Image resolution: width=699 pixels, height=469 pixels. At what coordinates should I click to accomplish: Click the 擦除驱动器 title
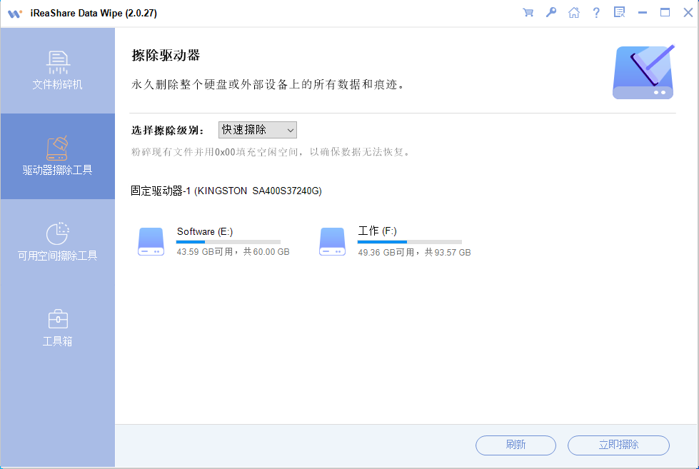click(x=166, y=55)
